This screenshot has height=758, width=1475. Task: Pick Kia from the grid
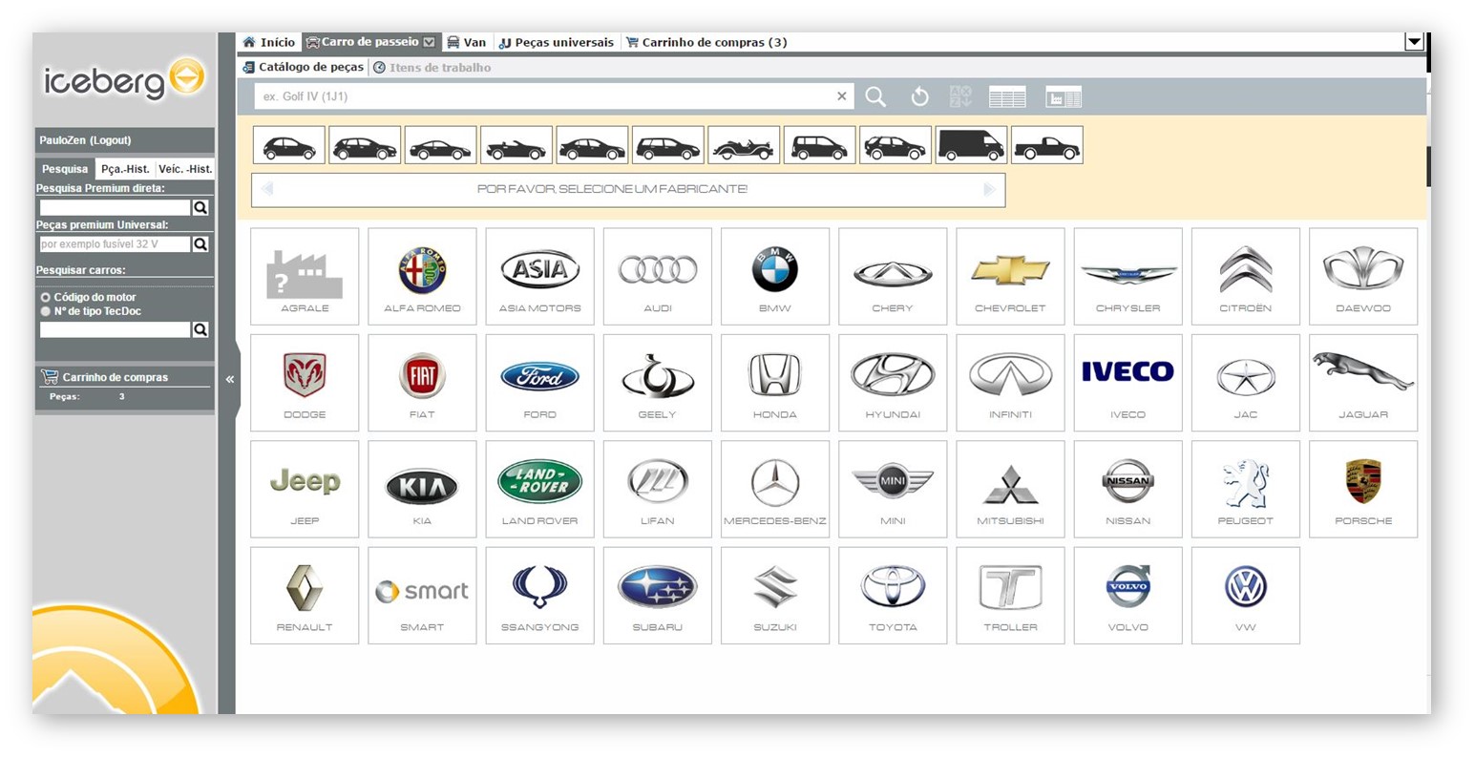422,489
